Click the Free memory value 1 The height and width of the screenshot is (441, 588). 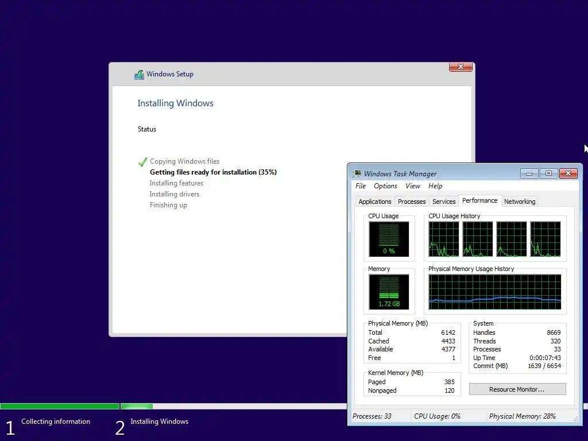[x=453, y=358]
